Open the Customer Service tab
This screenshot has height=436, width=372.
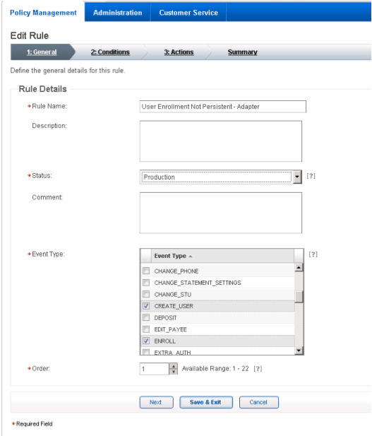point(188,13)
